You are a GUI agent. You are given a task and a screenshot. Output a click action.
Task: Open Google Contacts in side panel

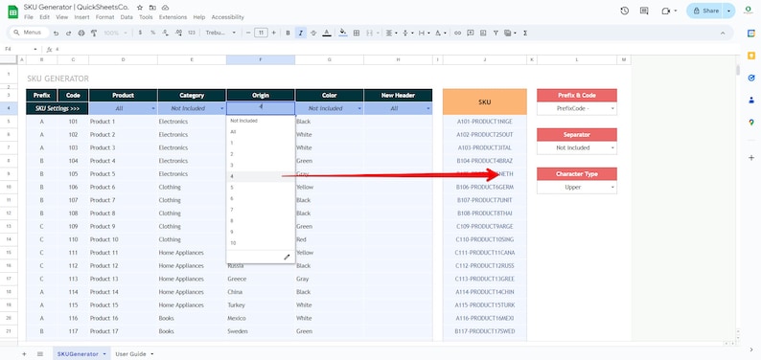point(750,100)
